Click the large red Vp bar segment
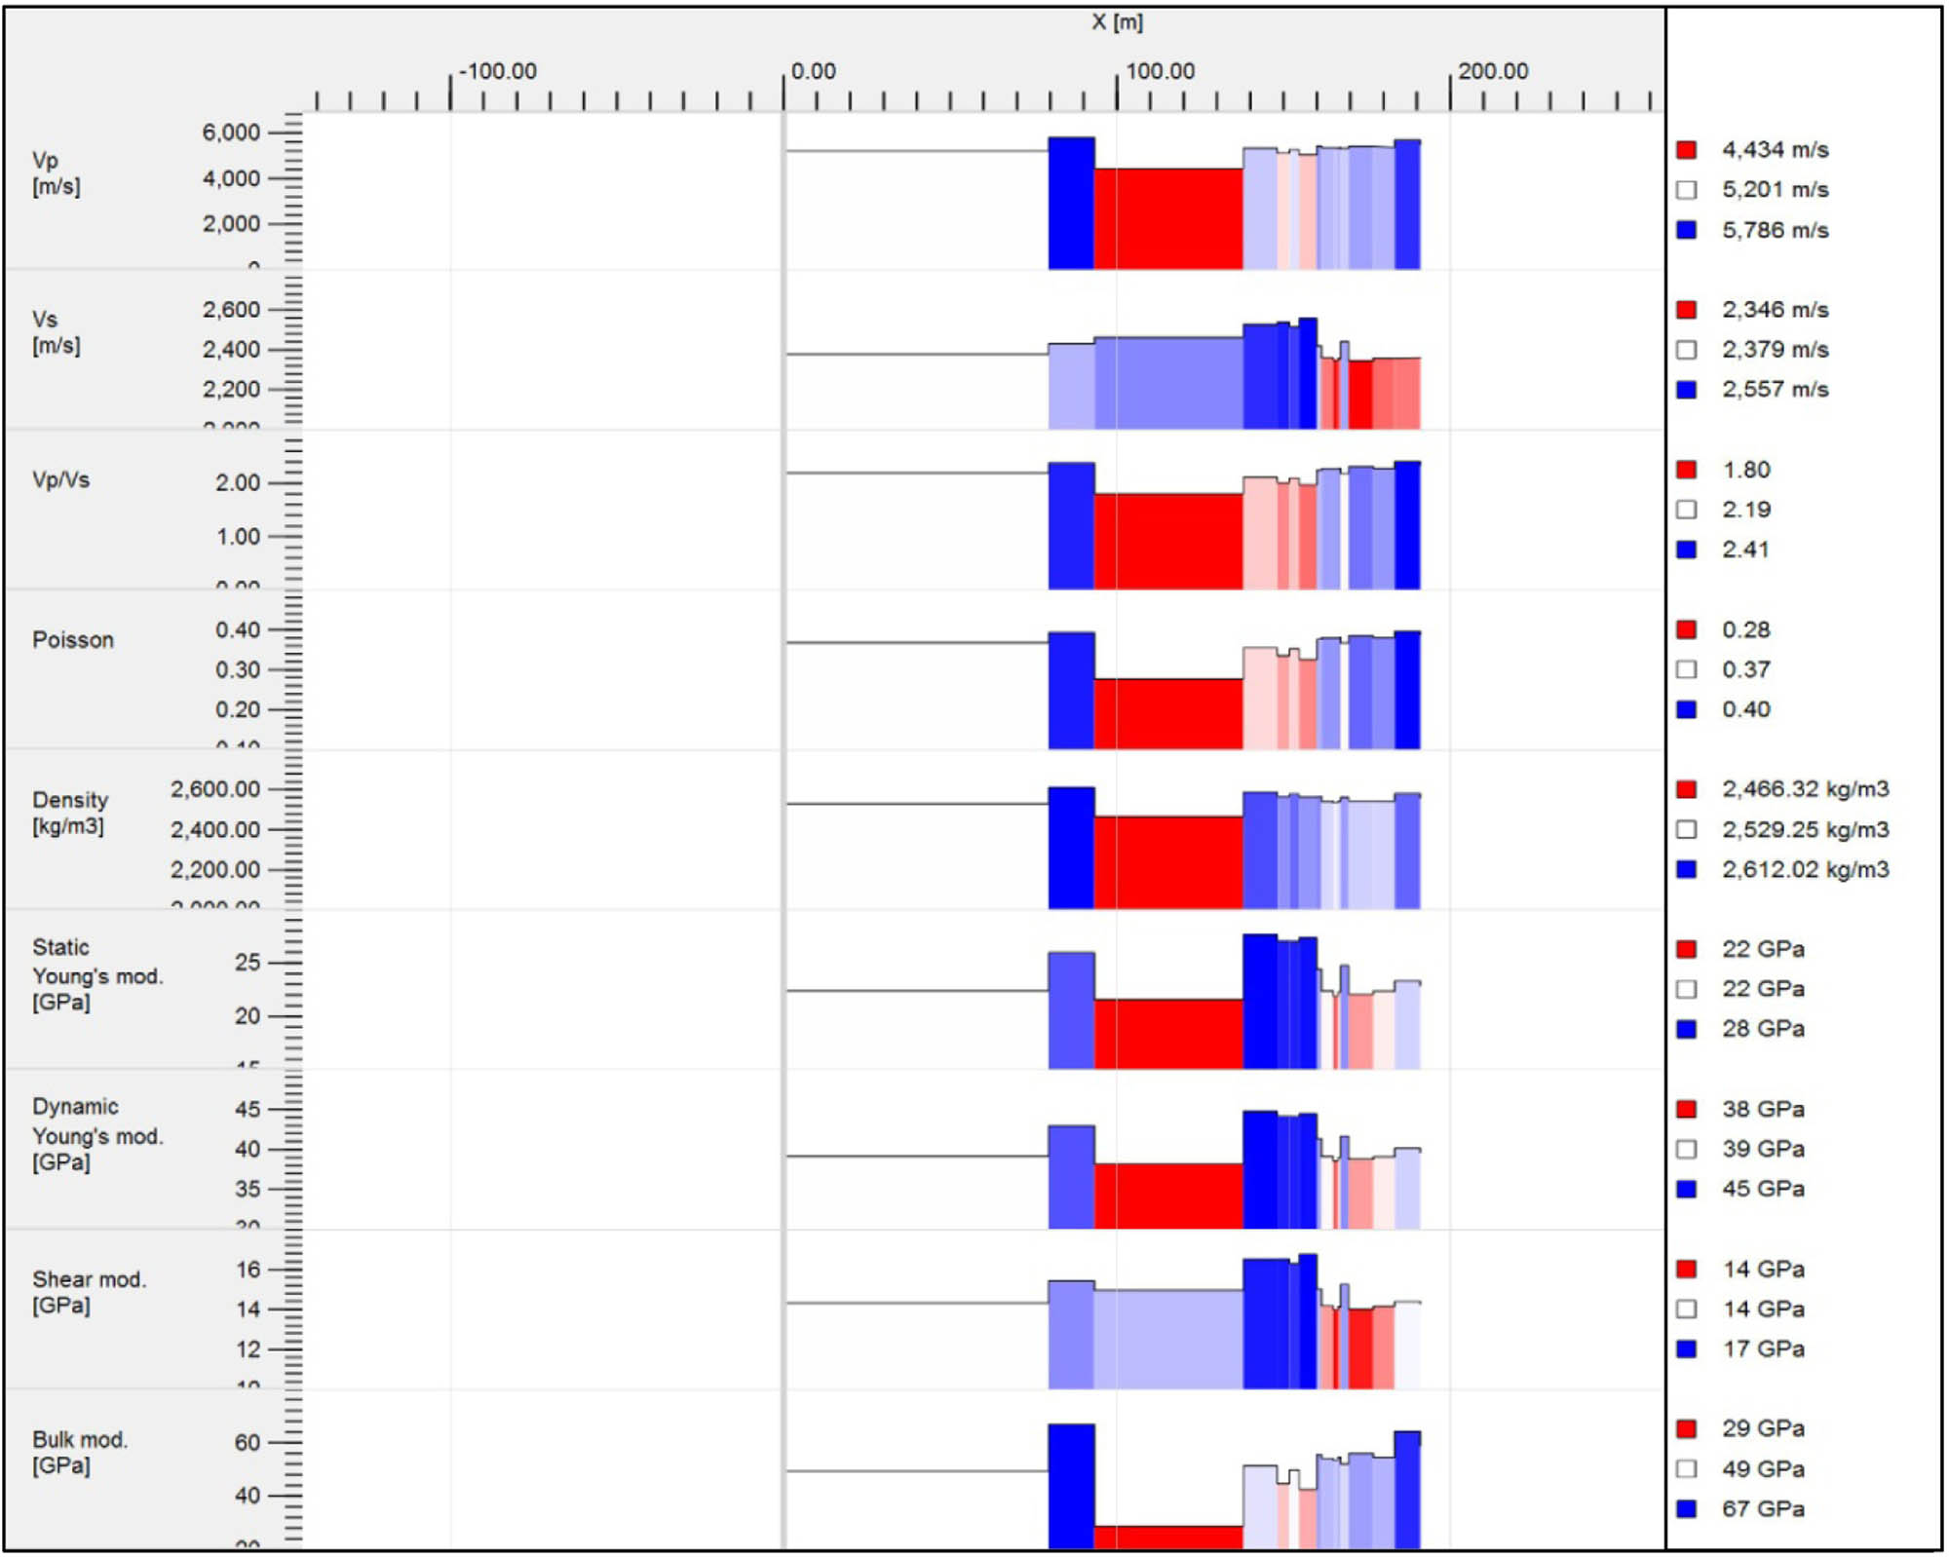 (1167, 218)
